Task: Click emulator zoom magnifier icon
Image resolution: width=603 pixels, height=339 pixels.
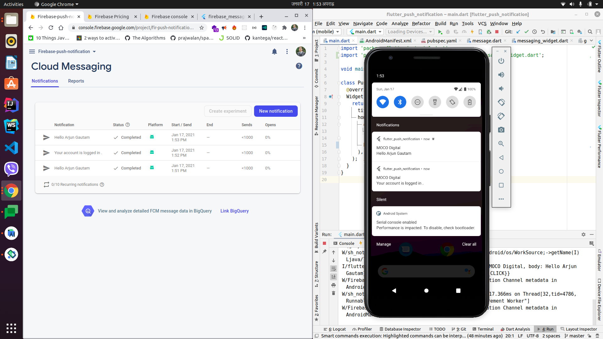Action: [x=501, y=144]
